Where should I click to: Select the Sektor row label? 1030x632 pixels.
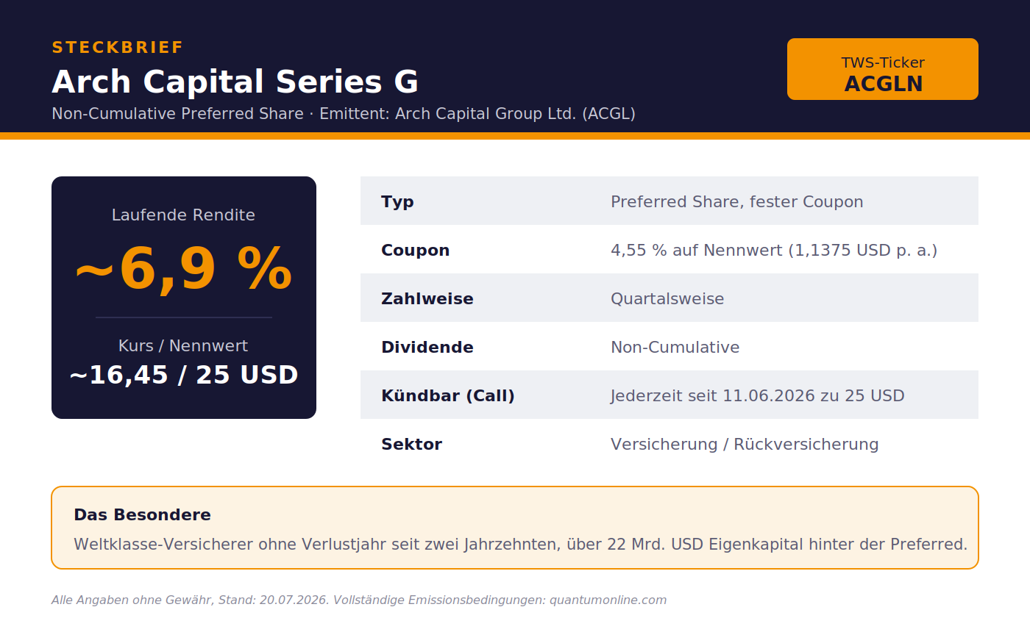point(411,444)
